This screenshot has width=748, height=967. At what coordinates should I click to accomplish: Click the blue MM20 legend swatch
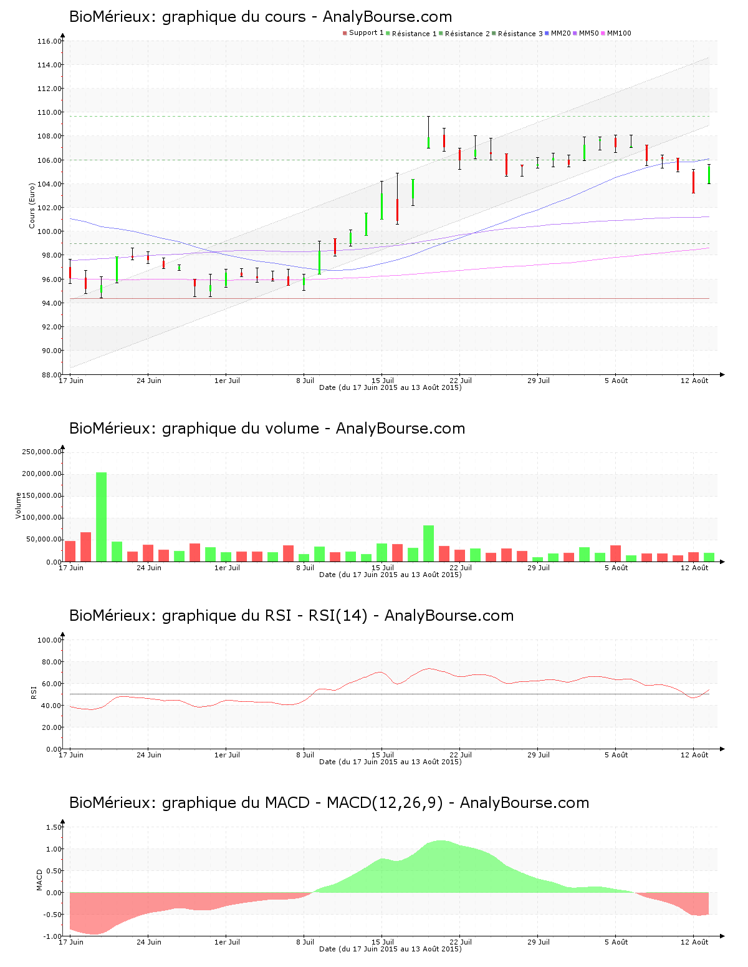[547, 33]
